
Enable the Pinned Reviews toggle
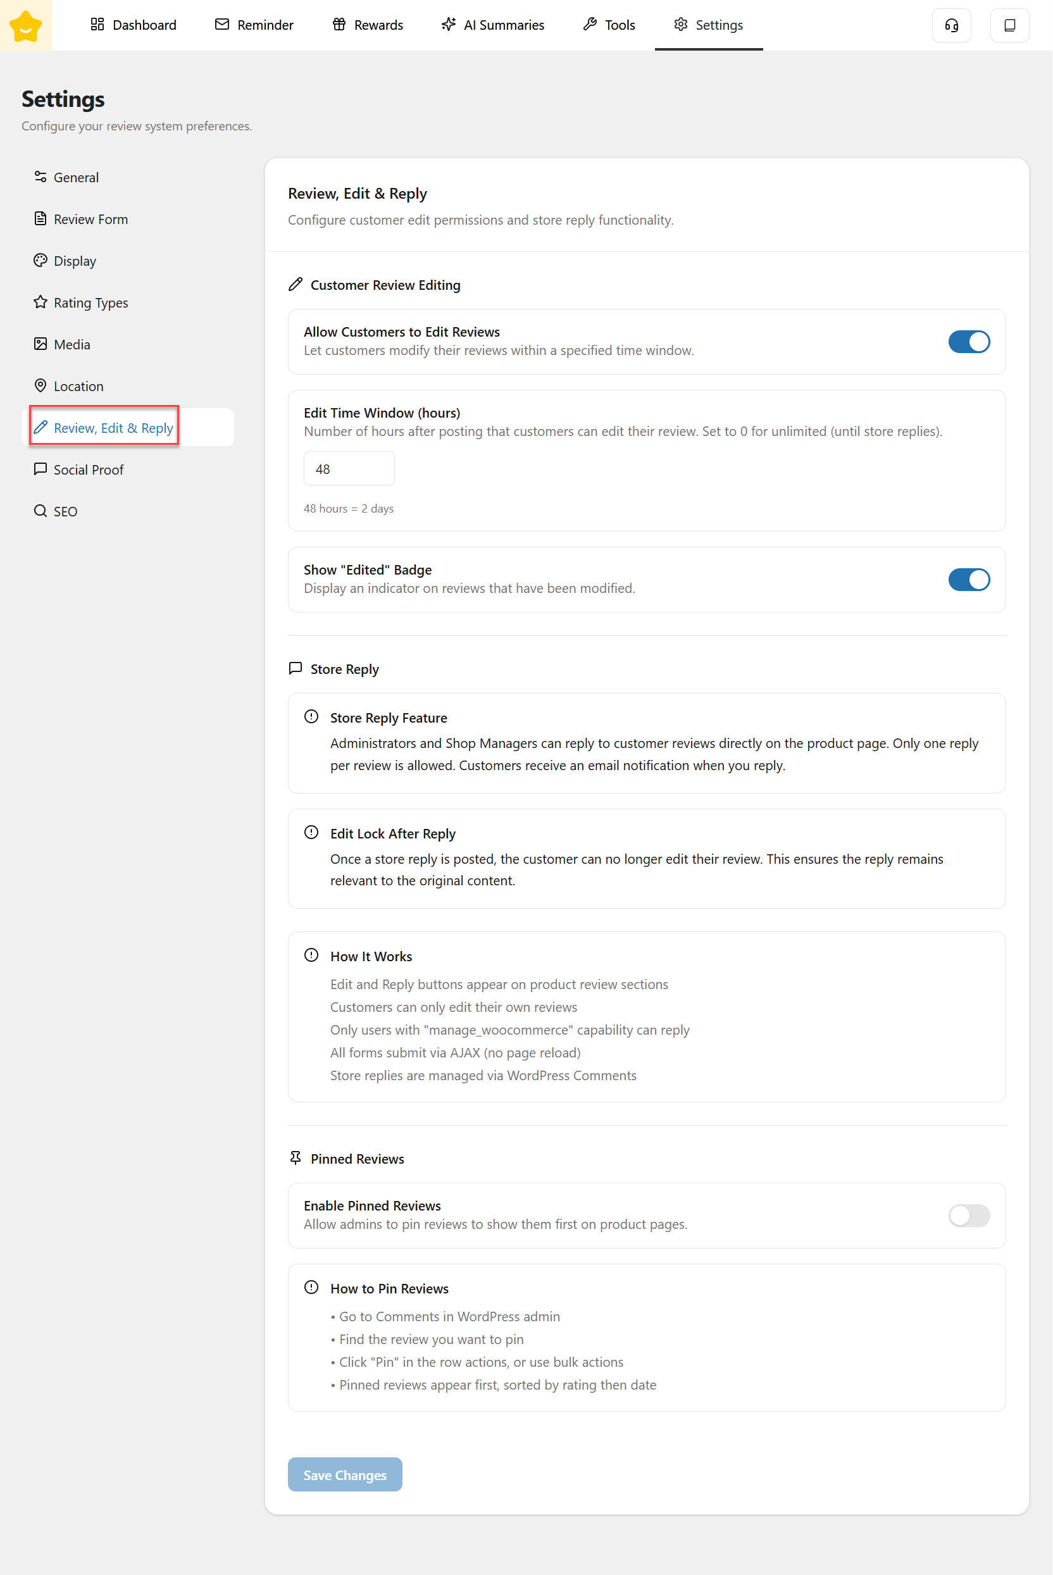pyautogui.click(x=968, y=1214)
